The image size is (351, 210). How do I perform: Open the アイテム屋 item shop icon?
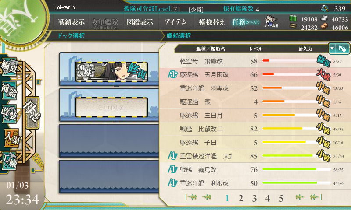pos(271,21)
